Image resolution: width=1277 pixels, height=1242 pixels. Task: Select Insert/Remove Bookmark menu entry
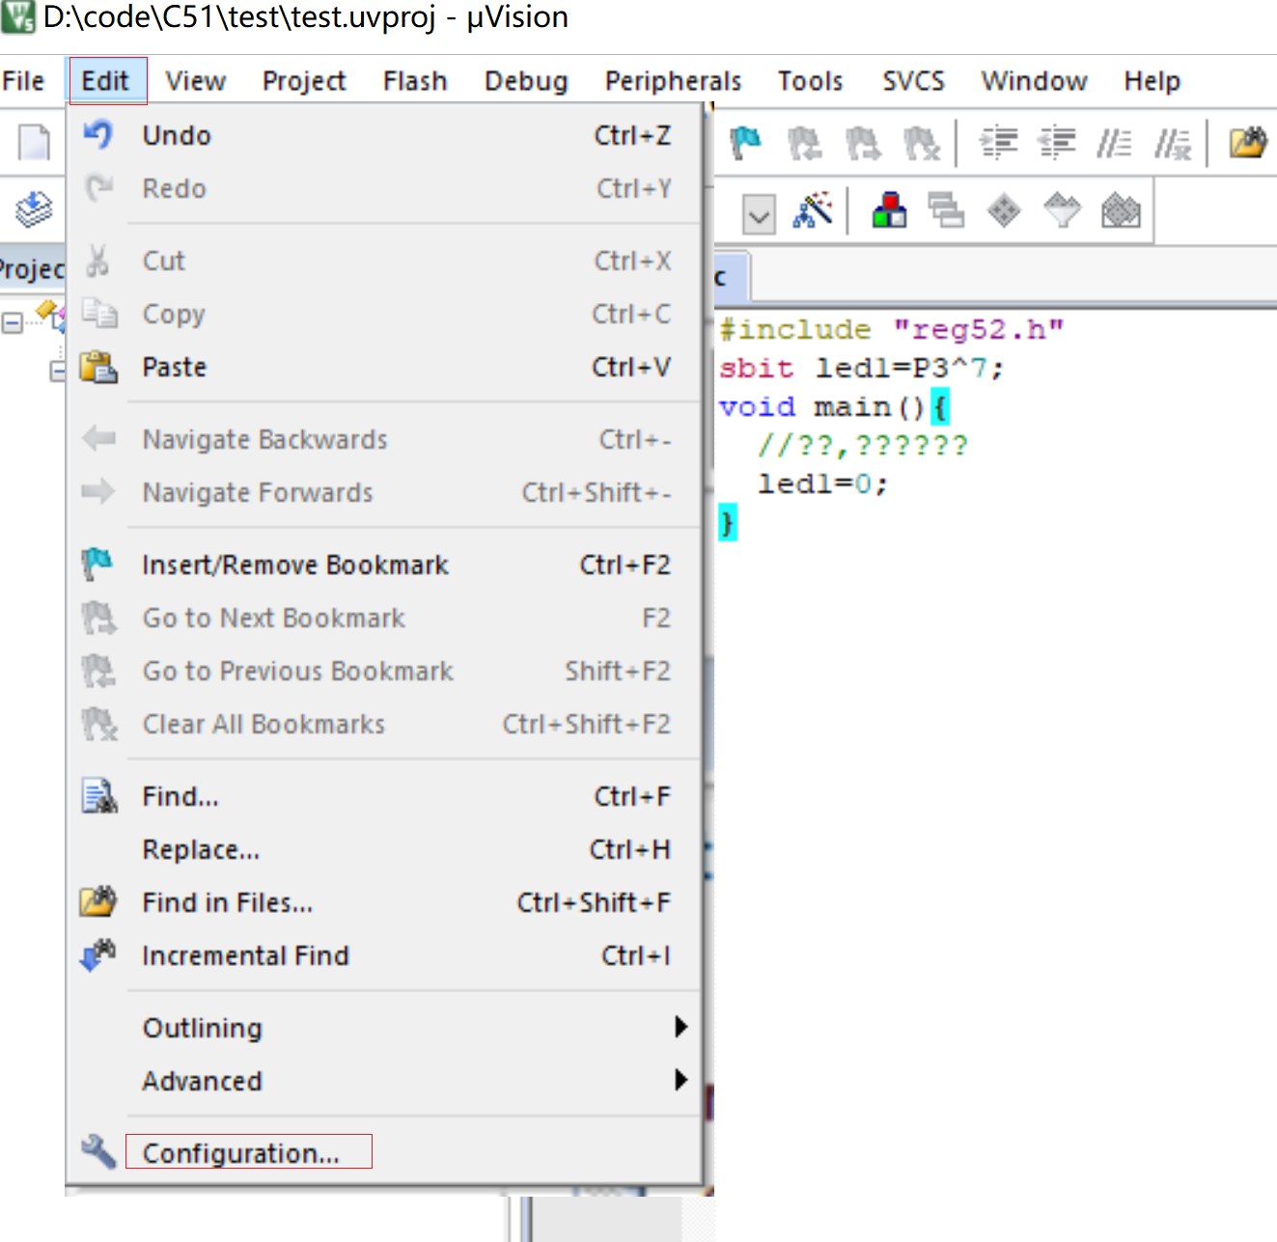[x=384, y=565]
